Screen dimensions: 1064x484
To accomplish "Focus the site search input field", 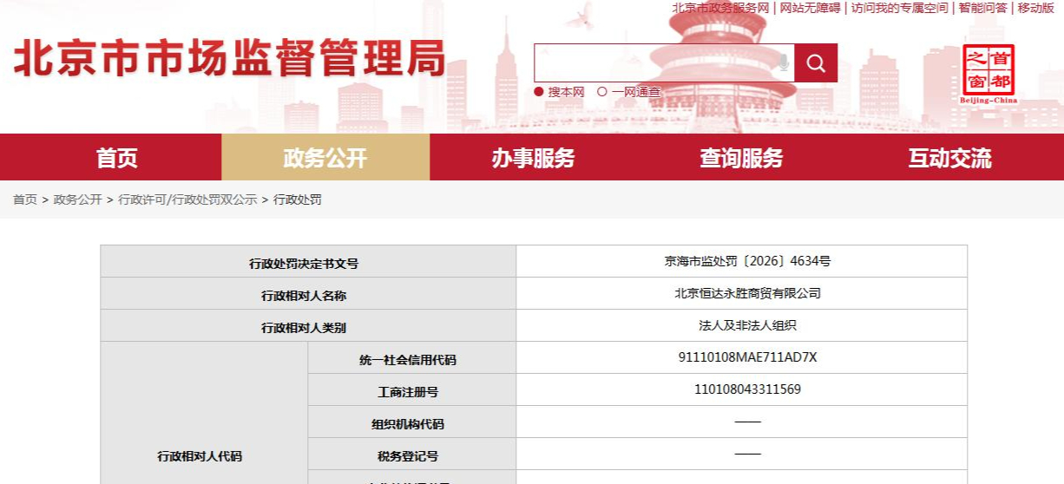I will (x=664, y=62).
